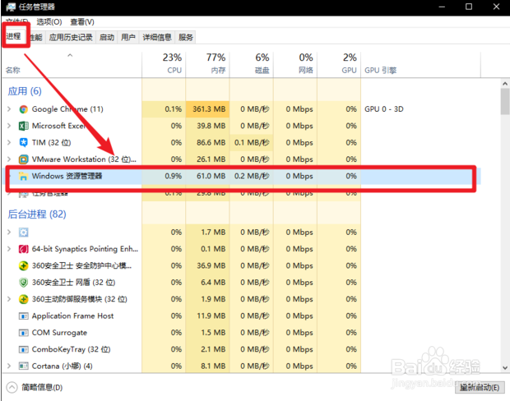
Task: Click the TIM (32 位) app icon
Action: pos(23,142)
